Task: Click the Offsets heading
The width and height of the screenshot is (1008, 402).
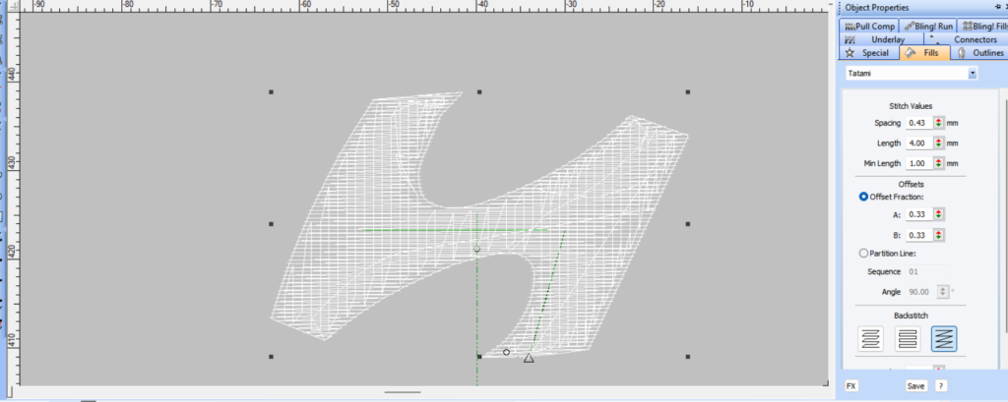Action: [911, 184]
